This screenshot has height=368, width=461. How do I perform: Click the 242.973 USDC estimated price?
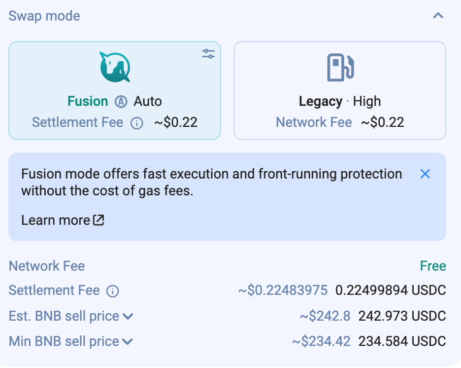pos(402,316)
